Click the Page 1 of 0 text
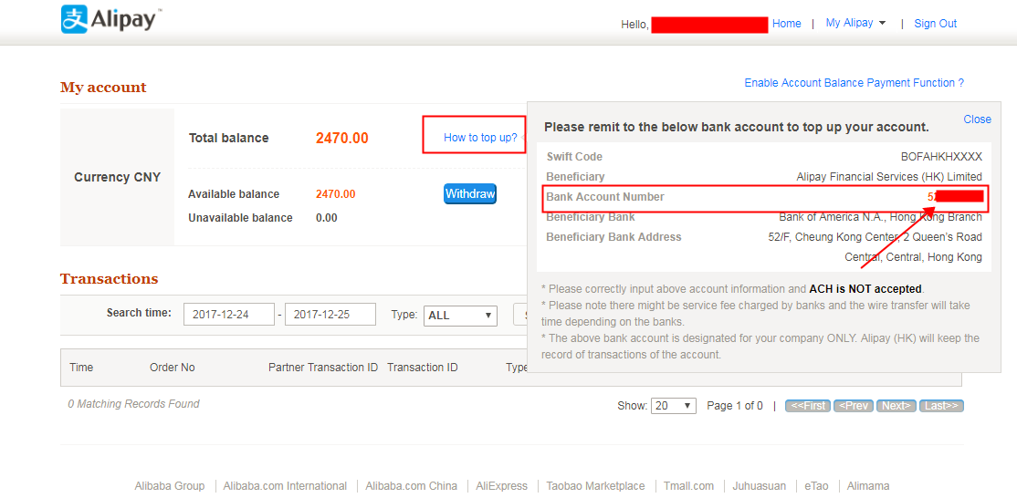Image resolution: width=1017 pixels, height=498 pixels. coord(735,406)
